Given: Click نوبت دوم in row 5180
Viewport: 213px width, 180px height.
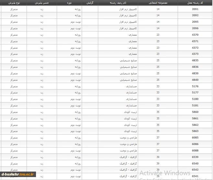Looking at the screenshot, I should click(x=76, y=99).
